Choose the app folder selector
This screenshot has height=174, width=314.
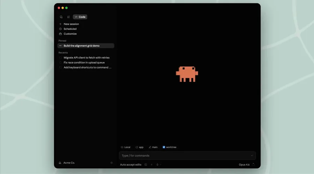[140, 147]
